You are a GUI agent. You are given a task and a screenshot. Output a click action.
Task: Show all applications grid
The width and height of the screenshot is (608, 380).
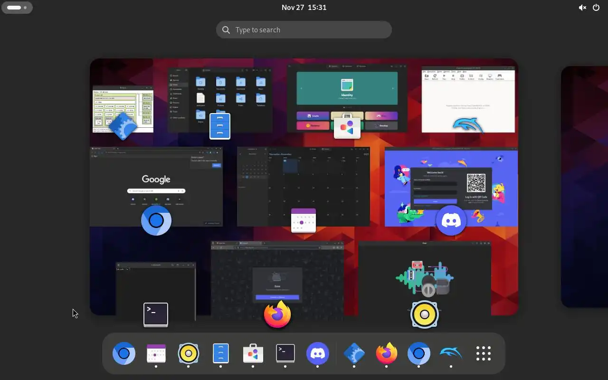(x=483, y=354)
